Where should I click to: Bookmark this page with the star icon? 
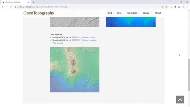click(x=167, y=7)
